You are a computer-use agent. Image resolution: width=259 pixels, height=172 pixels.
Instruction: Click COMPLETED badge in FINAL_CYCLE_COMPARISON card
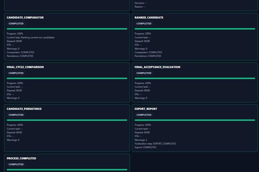pos(16,73)
